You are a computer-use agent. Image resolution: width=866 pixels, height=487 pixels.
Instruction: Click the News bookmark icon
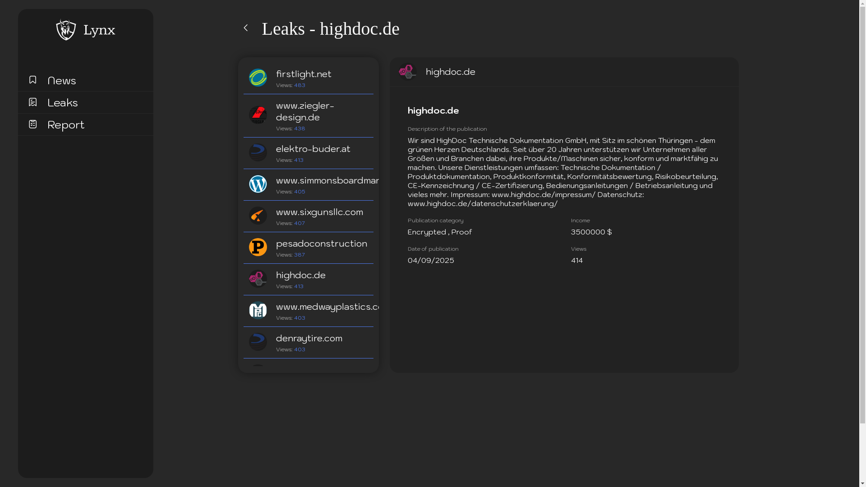tap(32, 80)
